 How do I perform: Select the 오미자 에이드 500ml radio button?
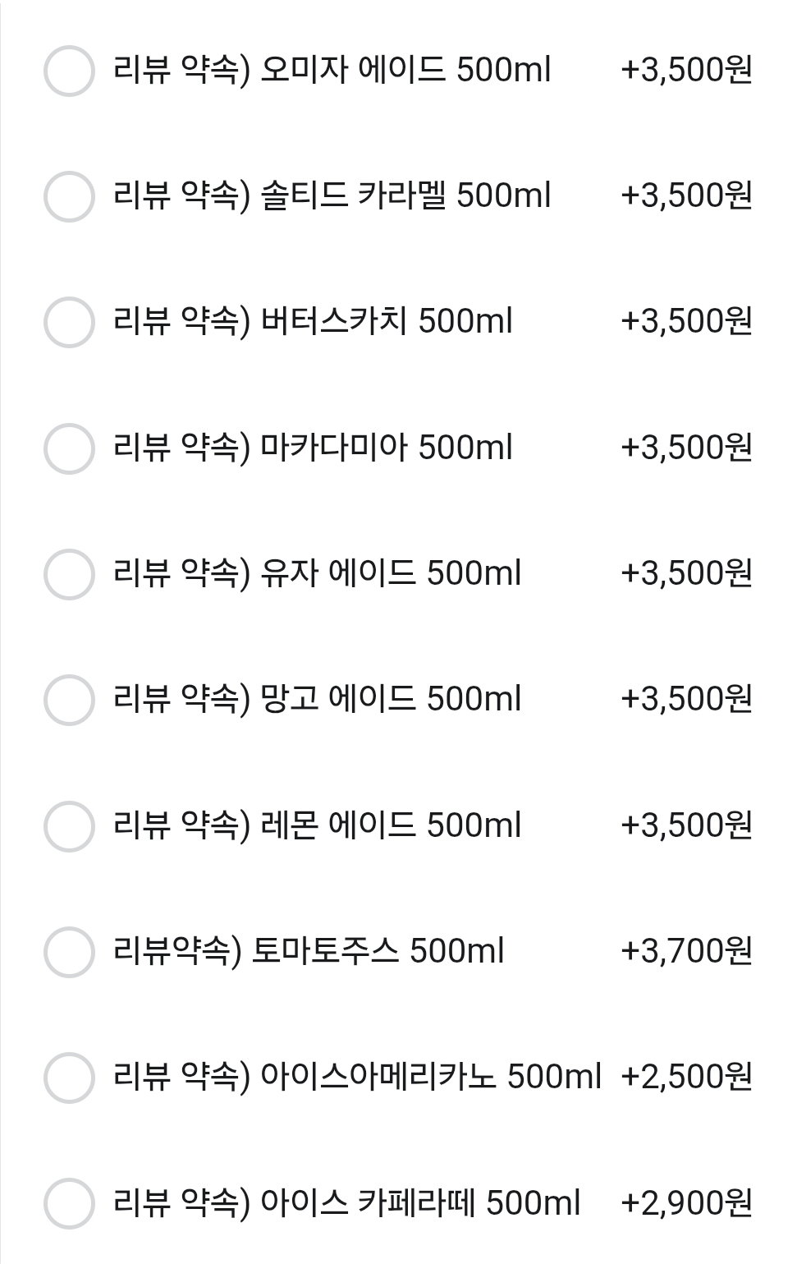pyautogui.click(x=69, y=71)
